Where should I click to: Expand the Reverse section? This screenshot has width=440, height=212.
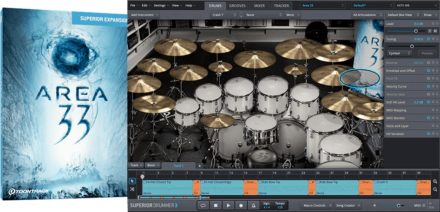(x=437, y=63)
